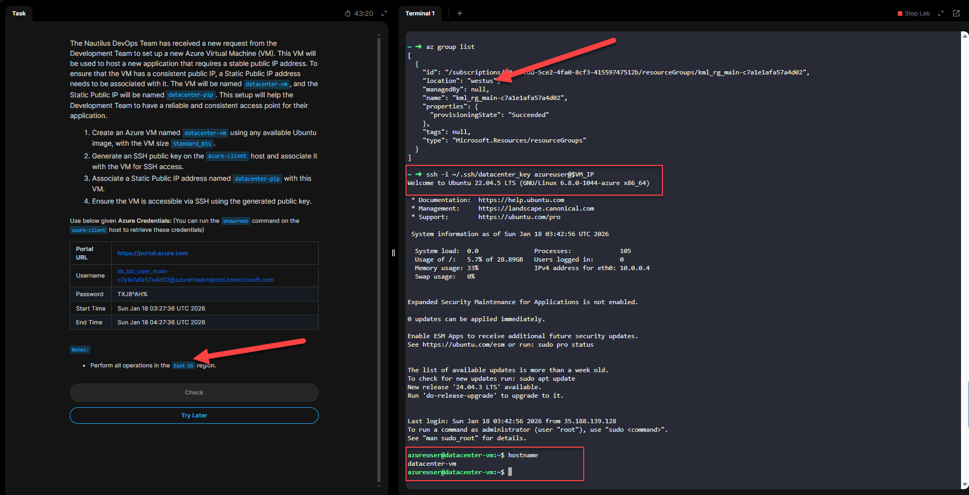Screen dimensions: 969x495
Task: Click the landscape.canonical.com URL in terminal
Action: 536,208
